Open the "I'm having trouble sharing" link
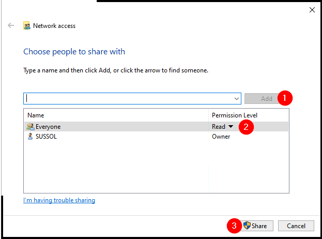 tap(59, 200)
